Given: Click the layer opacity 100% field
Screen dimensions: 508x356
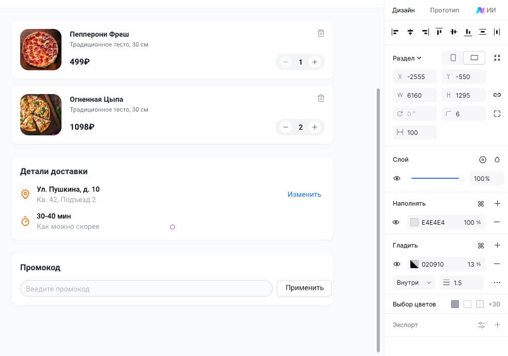Looking at the screenshot, I should (x=487, y=178).
